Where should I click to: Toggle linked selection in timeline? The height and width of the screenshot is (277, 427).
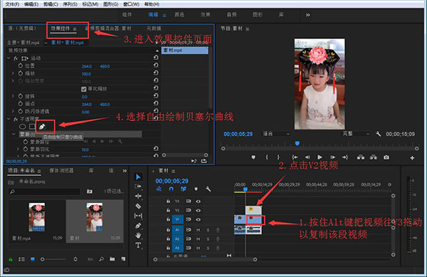184,189
